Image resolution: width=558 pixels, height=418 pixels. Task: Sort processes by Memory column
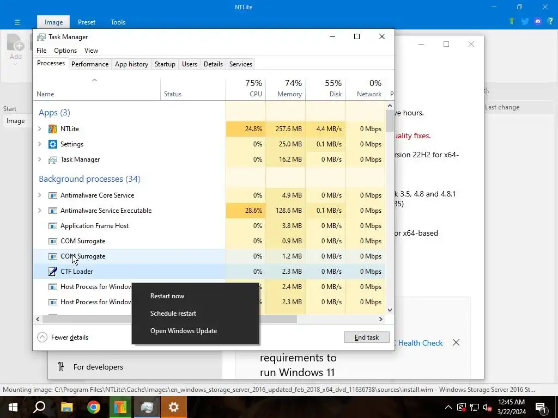[286, 88]
